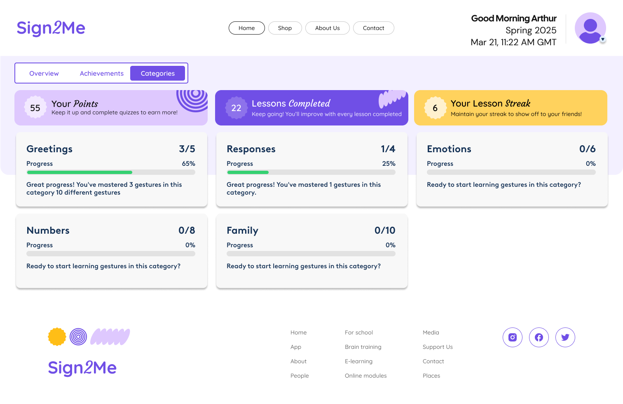
Task: Go to the Shop page
Action: pos(285,28)
